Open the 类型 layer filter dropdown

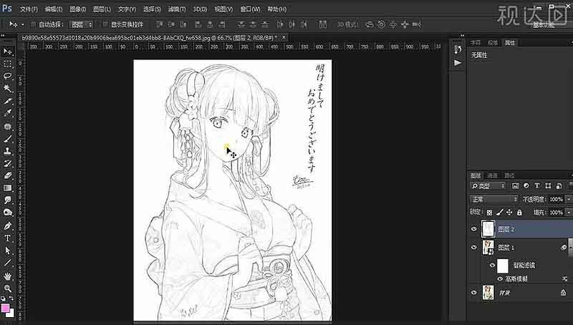[488, 186]
